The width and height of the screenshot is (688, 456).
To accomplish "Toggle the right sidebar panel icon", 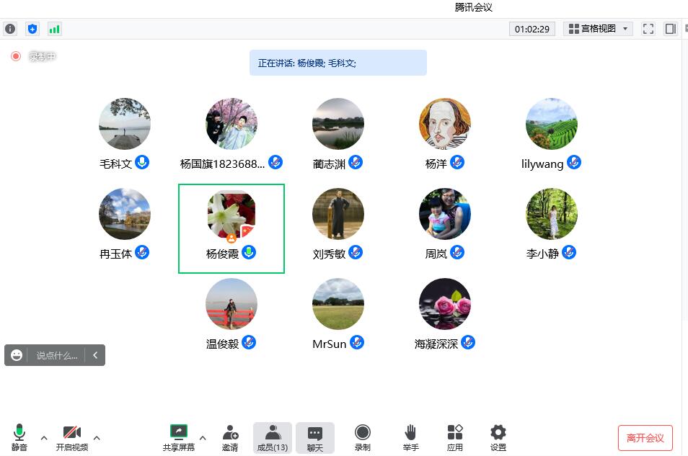I will (x=671, y=29).
